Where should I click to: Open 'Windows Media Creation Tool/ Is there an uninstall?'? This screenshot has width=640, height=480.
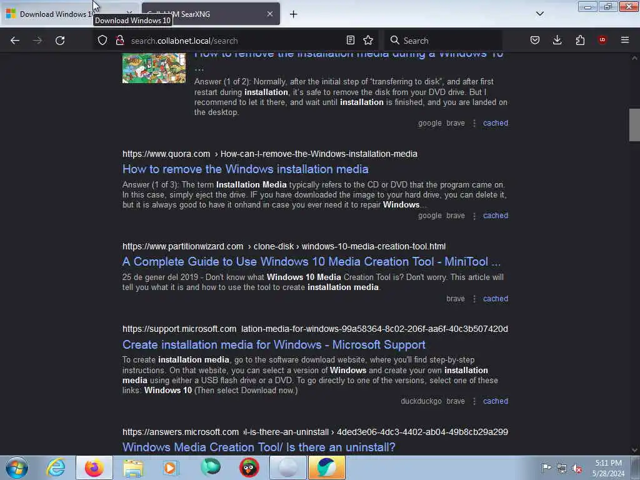click(259, 447)
